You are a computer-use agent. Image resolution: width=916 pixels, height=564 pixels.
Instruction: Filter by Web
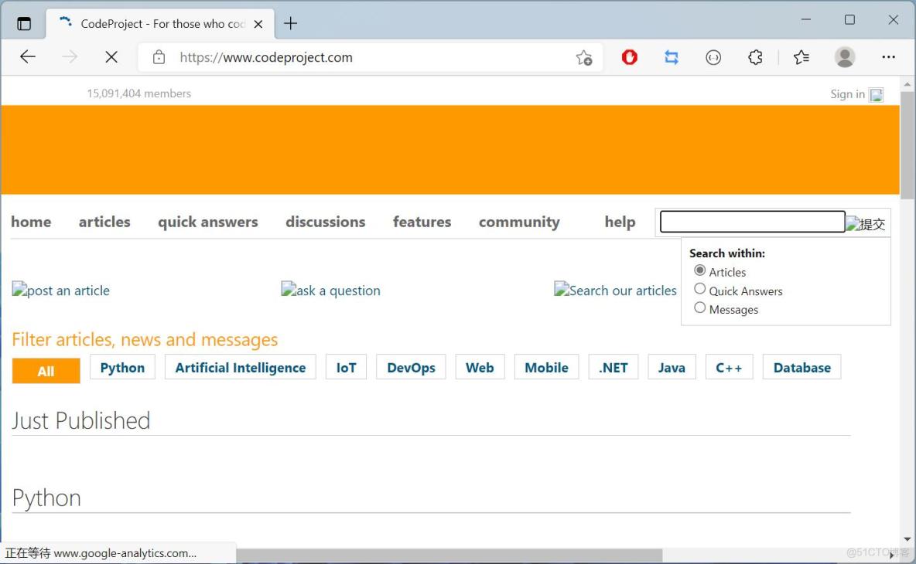click(480, 367)
